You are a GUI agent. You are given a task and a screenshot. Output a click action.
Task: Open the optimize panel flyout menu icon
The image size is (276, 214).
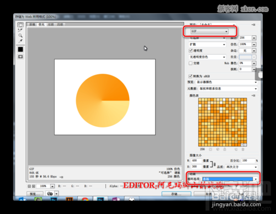(x=254, y=24)
